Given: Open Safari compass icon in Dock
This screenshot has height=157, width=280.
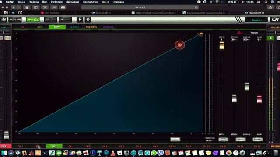Looking at the screenshot, I should [133, 153].
